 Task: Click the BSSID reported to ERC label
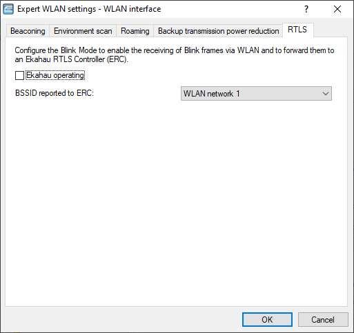[55, 93]
